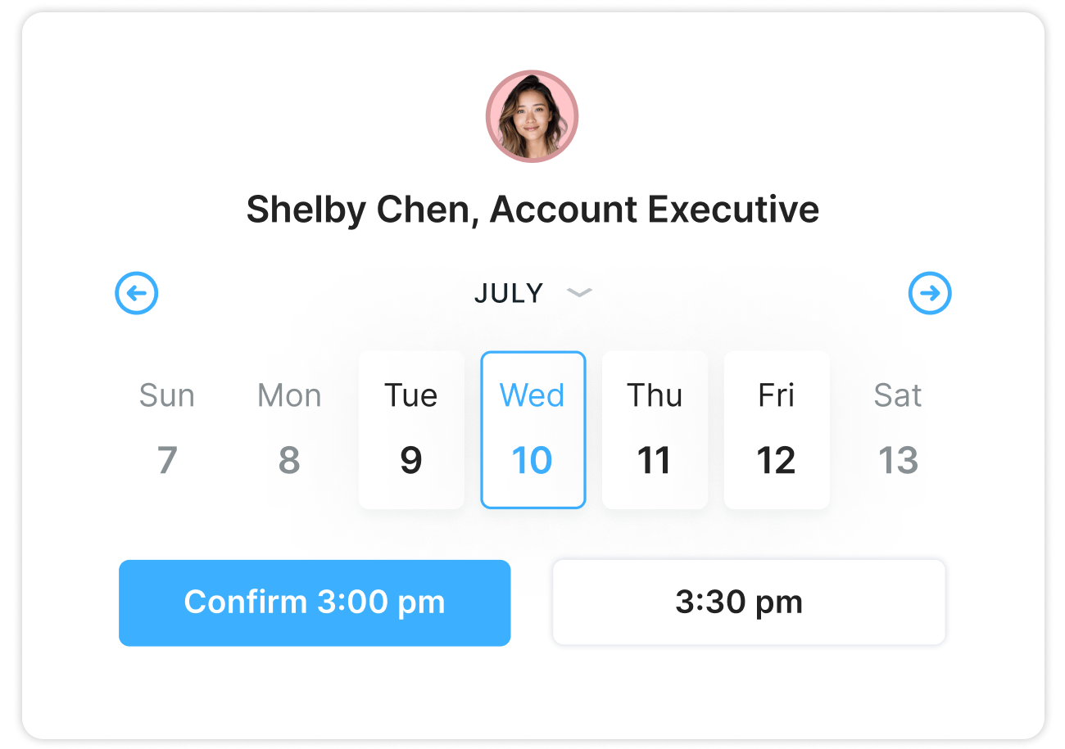This screenshot has width=1065, height=749.
Task: Confirm the 3:00 pm time slot
Action: coord(315,602)
